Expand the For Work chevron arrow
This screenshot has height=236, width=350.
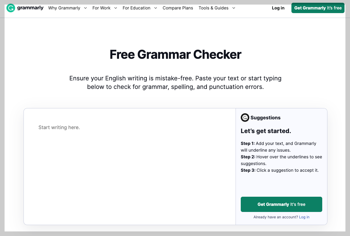116,8
